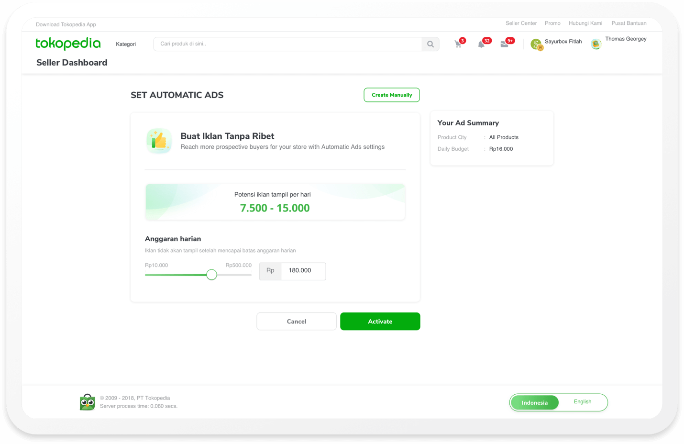This screenshot has height=444, width=684.
Task: Click the Tokopedia owl mascot in footer
Action: tap(88, 402)
